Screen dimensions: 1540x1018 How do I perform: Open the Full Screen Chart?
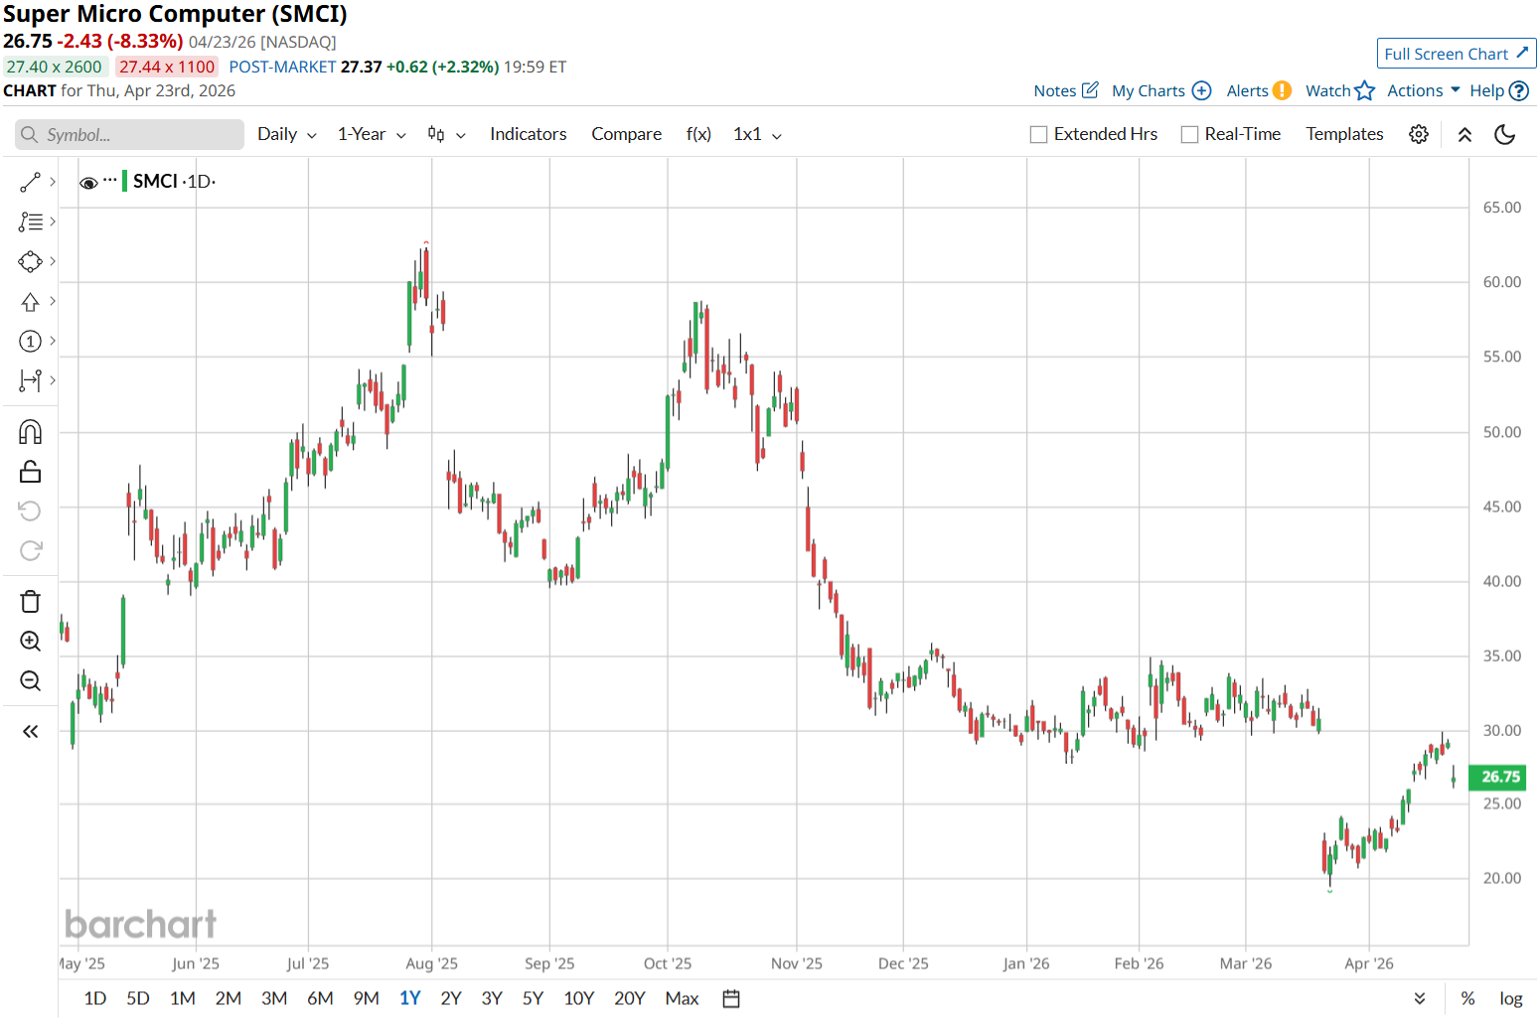coord(1456,54)
